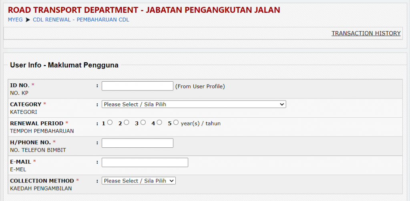Click the Road Transport Department page title
Image resolution: width=410 pixels, height=201 pixels.
click(x=144, y=10)
